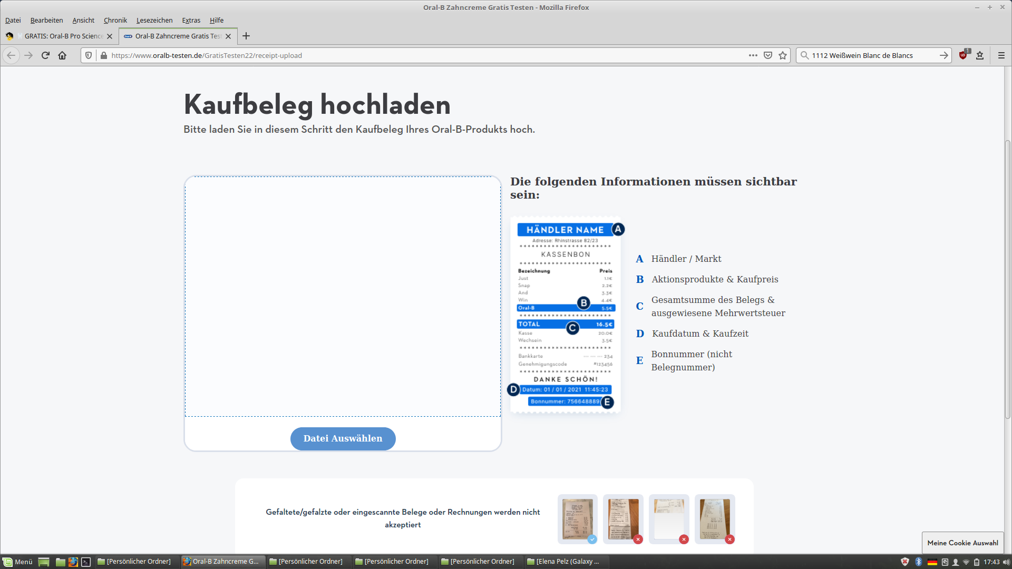Open the Bluetooth tray icon
Viewport: 1012px width, 569px height.
click(x=919, y=562)
